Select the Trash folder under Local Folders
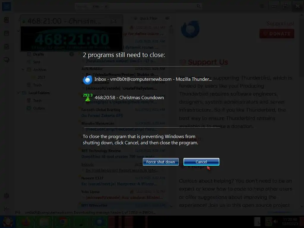The width and height of the screenshot is (304, 228). tap(37, 101)
